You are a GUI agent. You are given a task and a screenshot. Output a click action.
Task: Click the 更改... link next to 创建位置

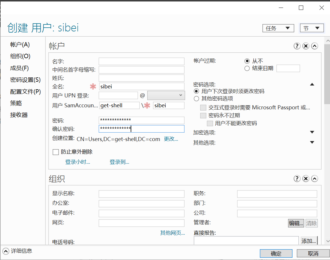pyautogui.click(x=171, y=139)
